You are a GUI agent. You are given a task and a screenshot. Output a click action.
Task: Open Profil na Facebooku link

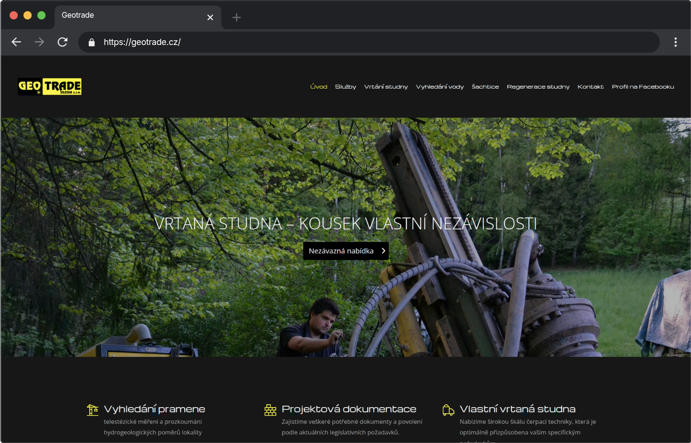[x=643, y=87]
